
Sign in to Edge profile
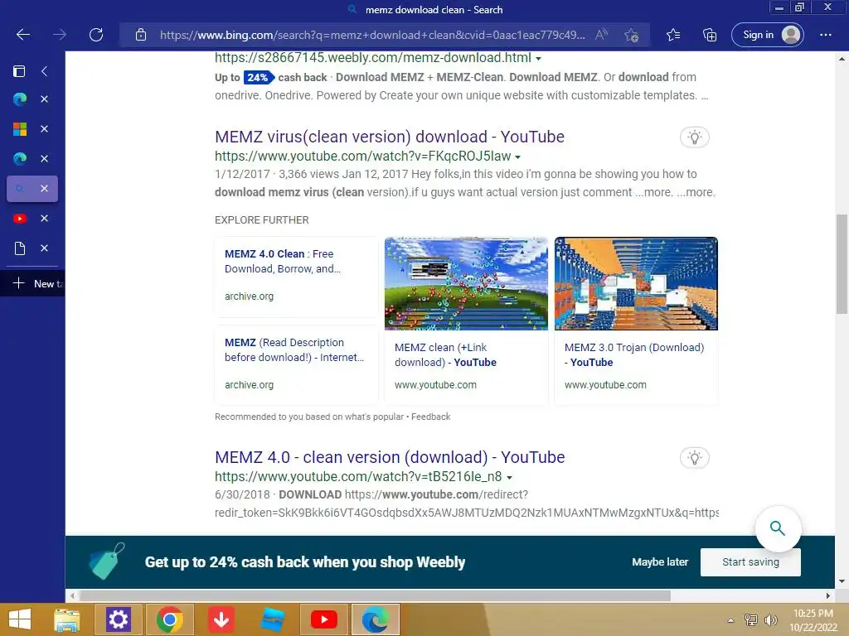(767, 35)
